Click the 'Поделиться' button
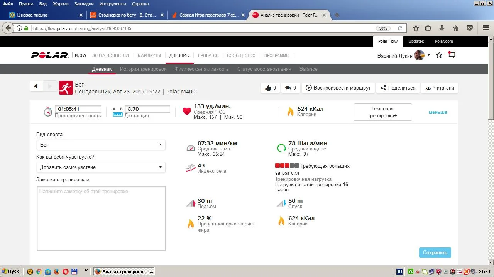Viewport: 494px width, 277px height. [398, 88]
